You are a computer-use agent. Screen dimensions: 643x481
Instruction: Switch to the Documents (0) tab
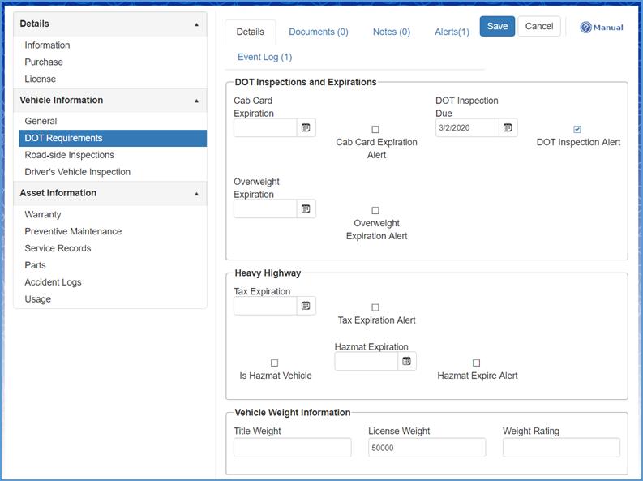[319, 32]
